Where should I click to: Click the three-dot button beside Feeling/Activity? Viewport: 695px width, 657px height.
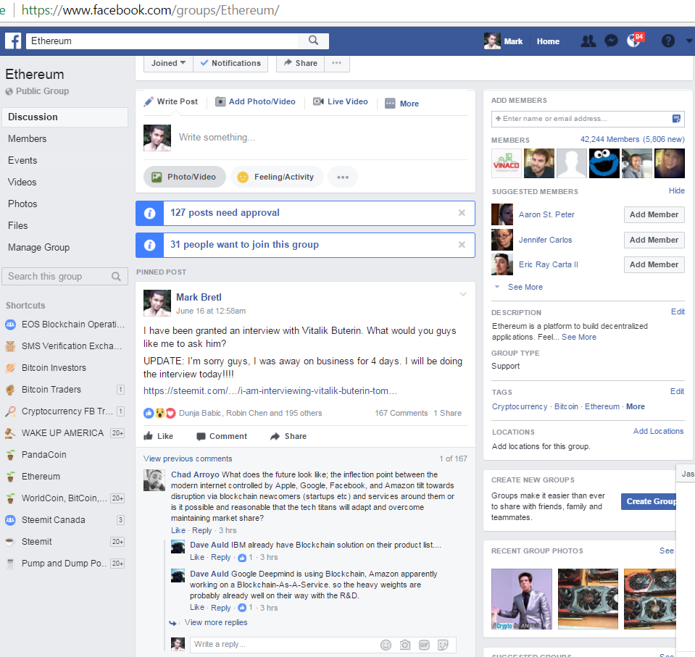pyautogui.click(x=343, y=177)
